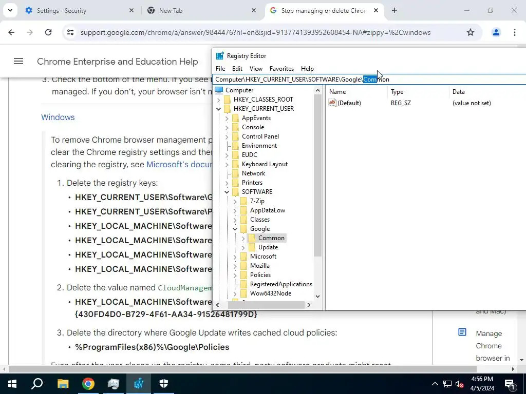
Task: Collapse the HKEY_CURRENT_USER chevron
Action: (x=219, y=109)
